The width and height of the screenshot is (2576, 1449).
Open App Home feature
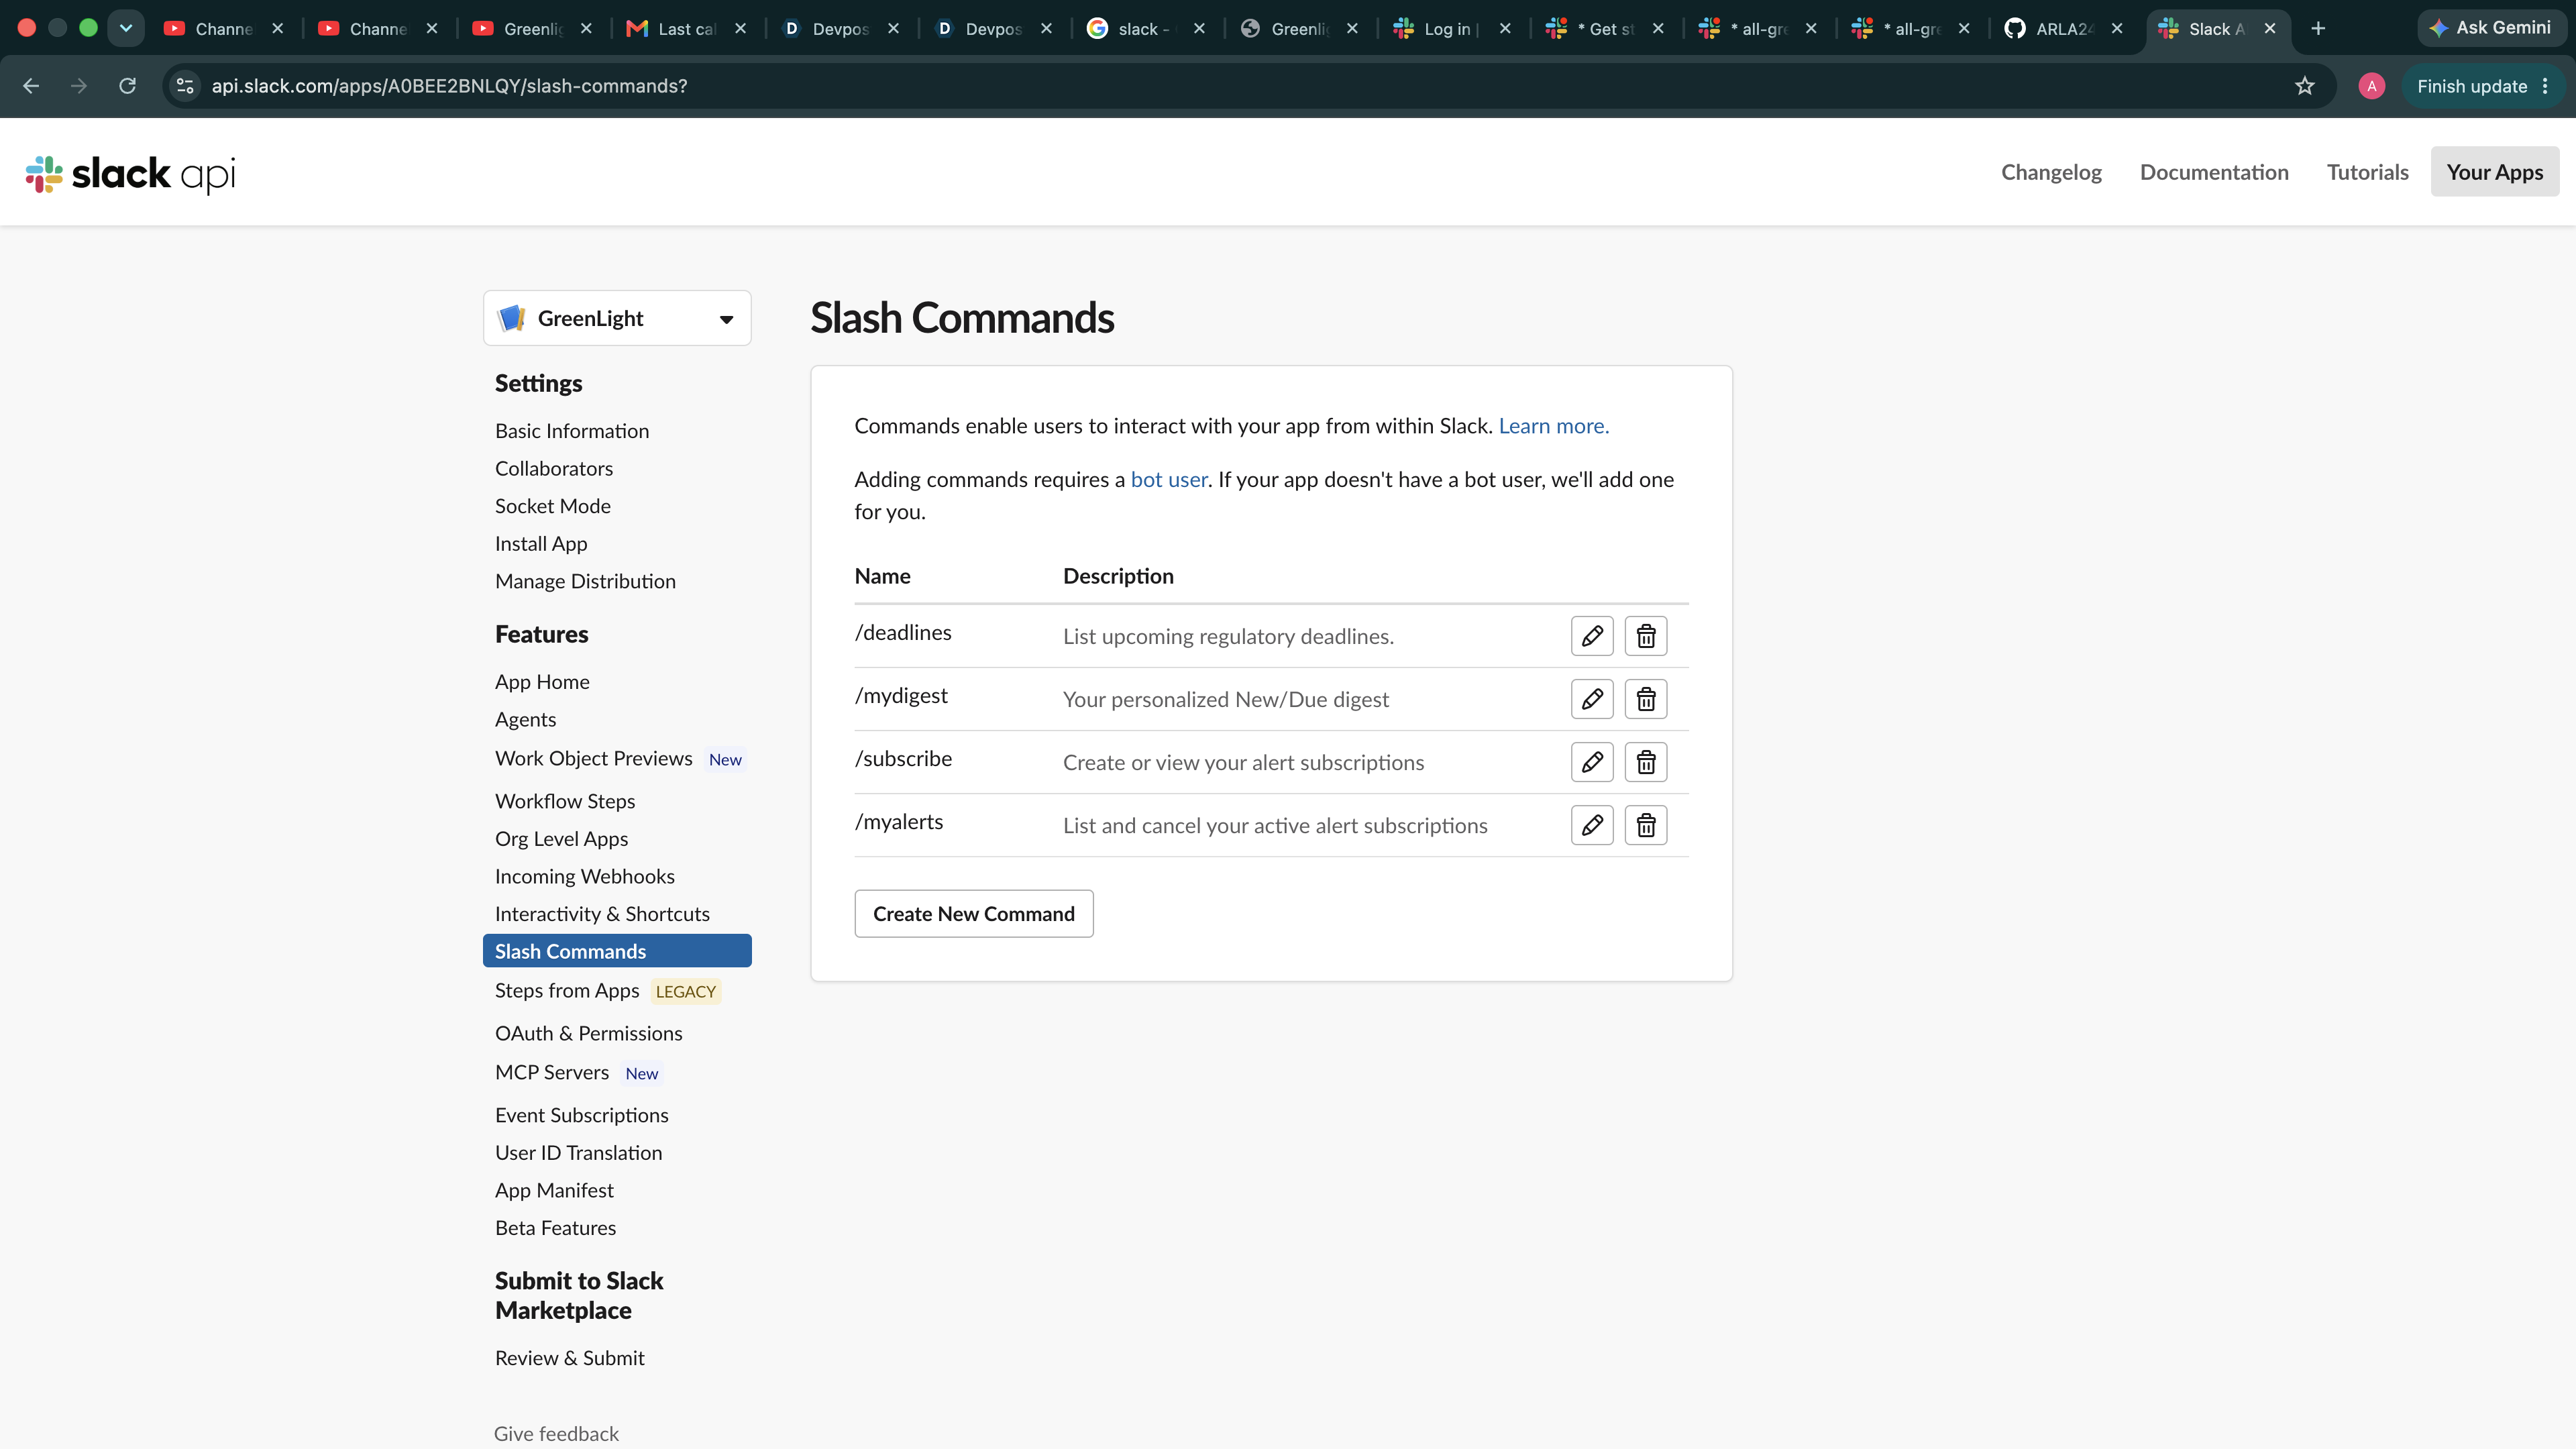[542, 682]
